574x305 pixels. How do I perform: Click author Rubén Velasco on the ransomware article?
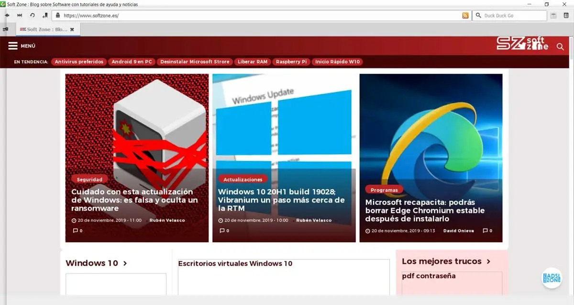pos(167,220)
